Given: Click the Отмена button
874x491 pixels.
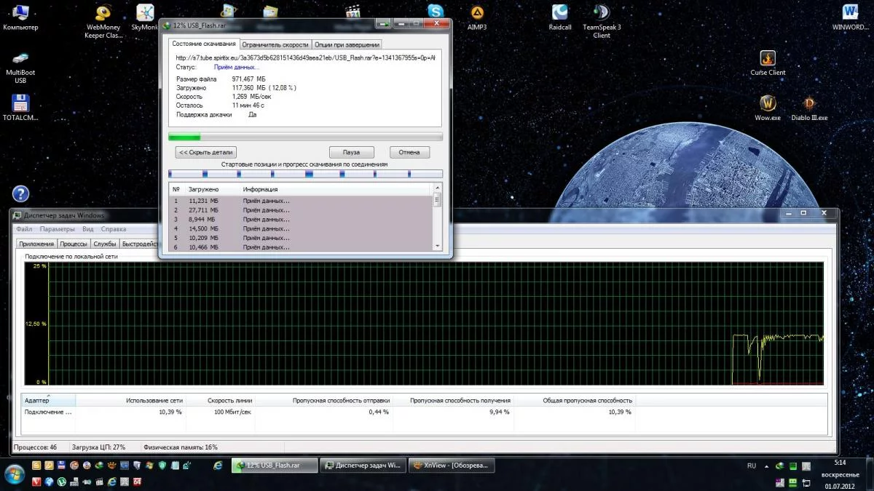Looking at the screenshot, I should [x=409, y=153].
